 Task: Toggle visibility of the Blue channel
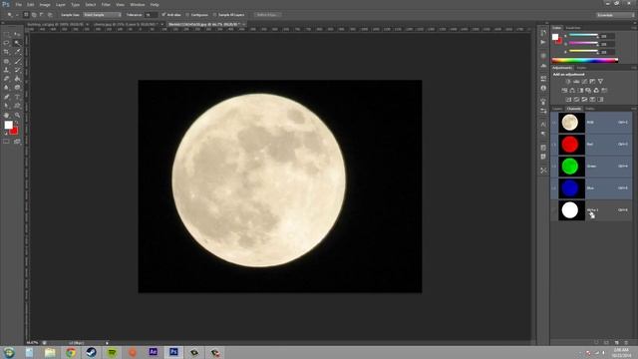[554, 188]
